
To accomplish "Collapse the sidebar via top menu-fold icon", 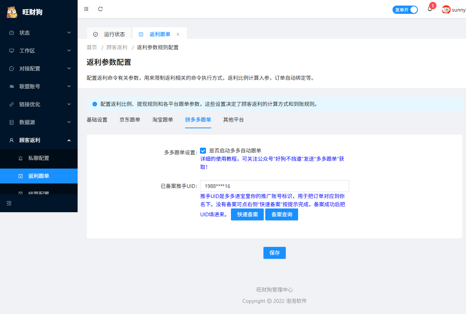I will pos(86,9).
